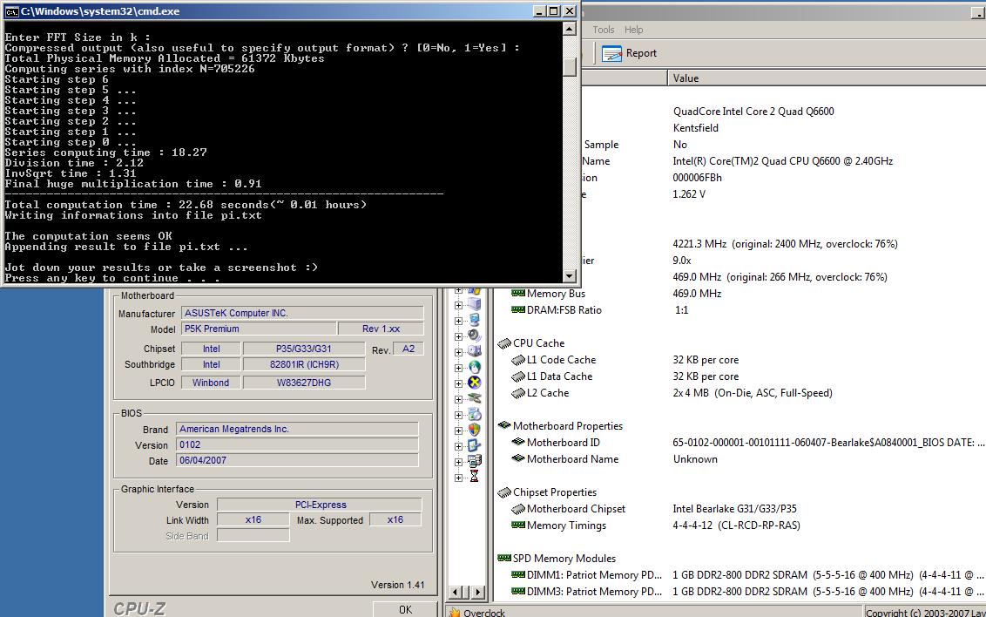
Task: Expand the plus box beside the Network icon
Action: coord(458,368)
